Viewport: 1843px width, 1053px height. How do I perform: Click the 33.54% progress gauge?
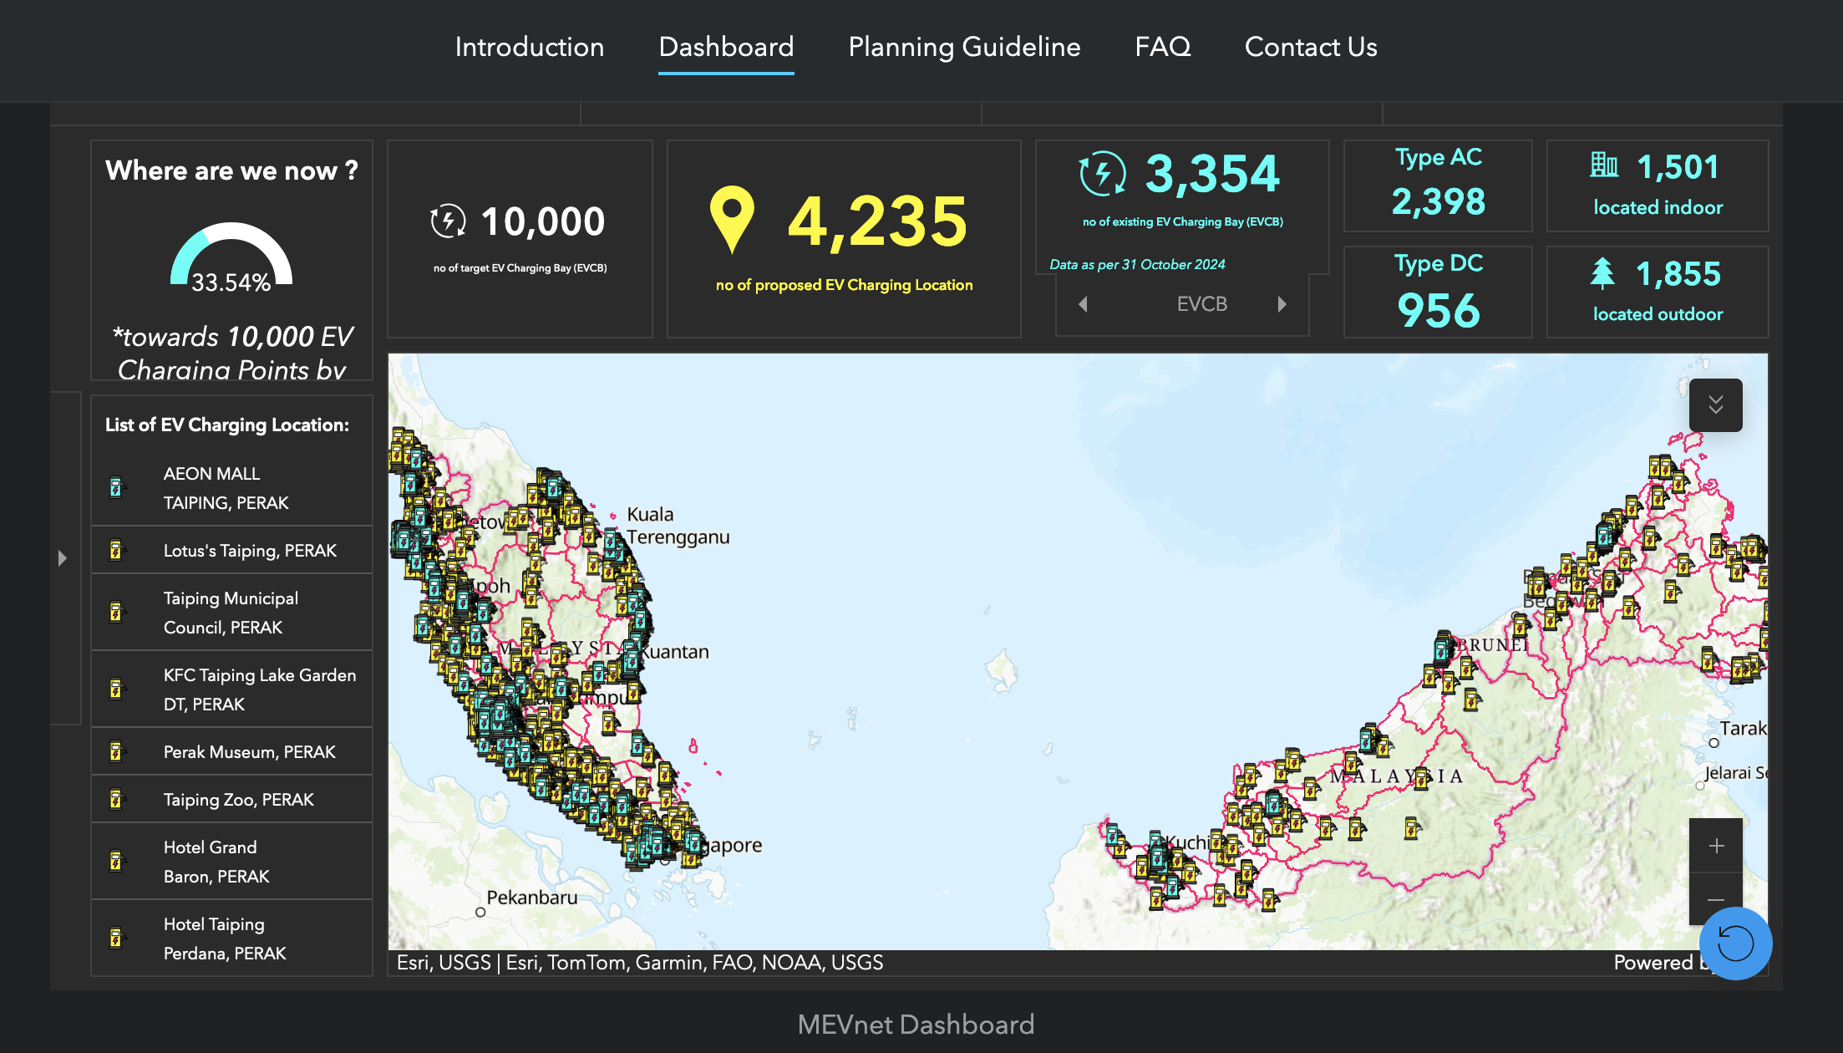click(x=231, y=259)
